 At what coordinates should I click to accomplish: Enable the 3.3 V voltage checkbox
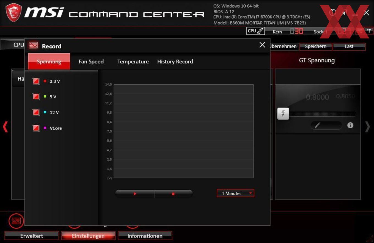coord(36,81)
